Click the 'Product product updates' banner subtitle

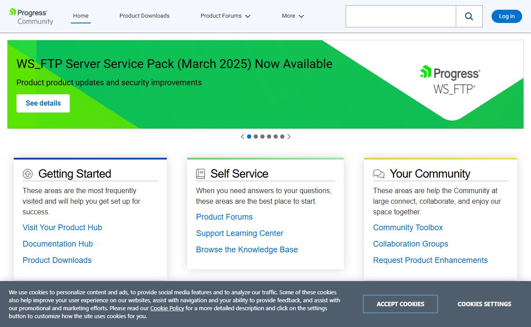[x=109, y=83]
